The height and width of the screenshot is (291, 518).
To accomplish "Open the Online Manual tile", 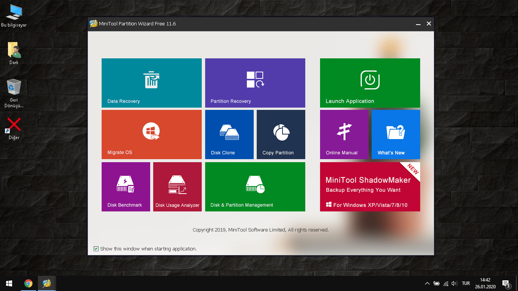I will click(x=344, y=135).
